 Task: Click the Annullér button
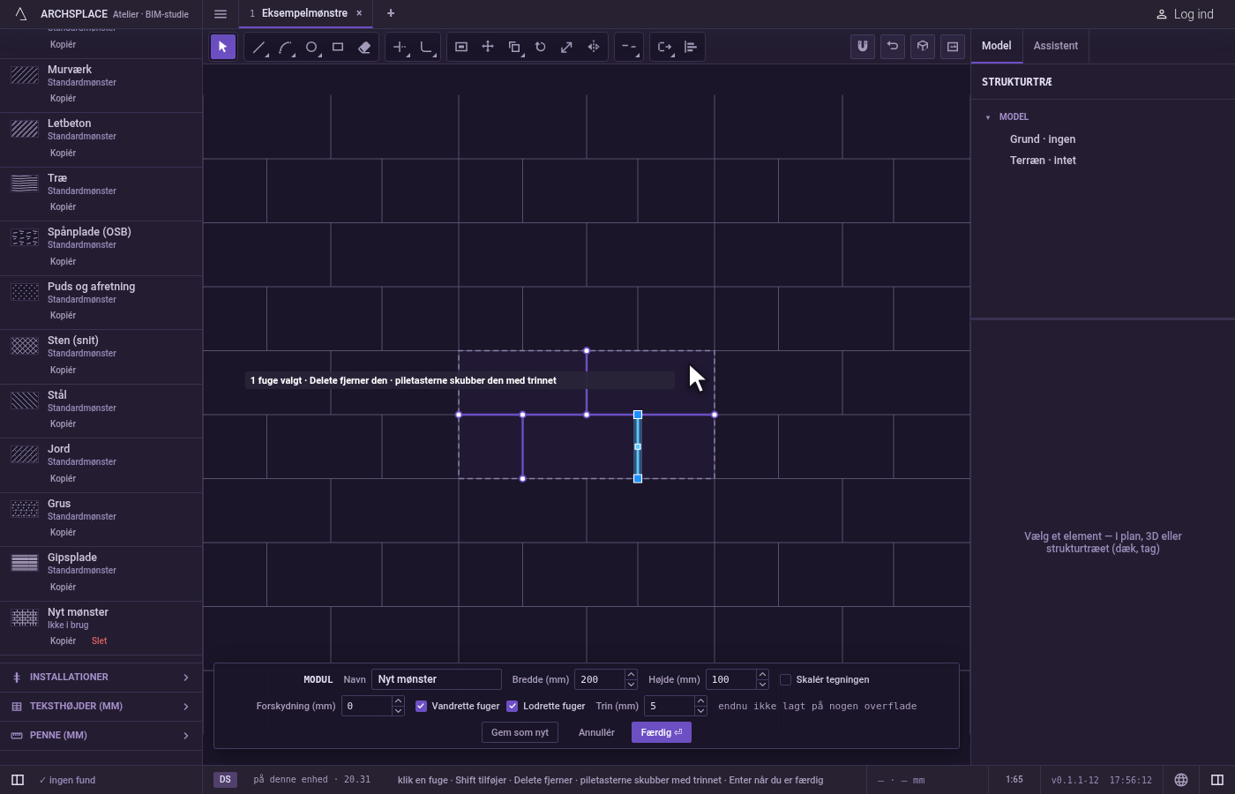pos(596,732)
